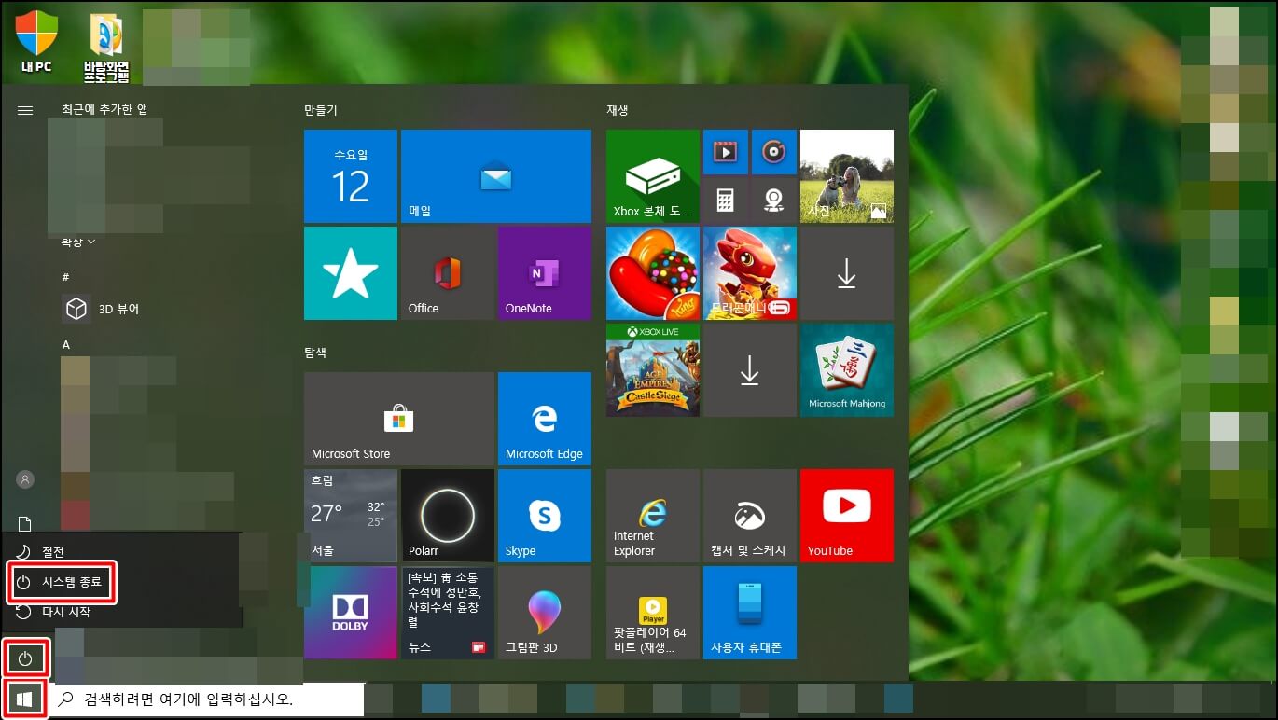Open the small Camera webcam tile
1278x720 pixels.
coord(773,200)
